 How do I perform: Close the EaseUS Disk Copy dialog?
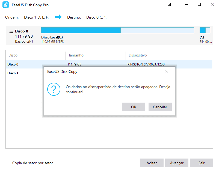[x=167, y=71]
